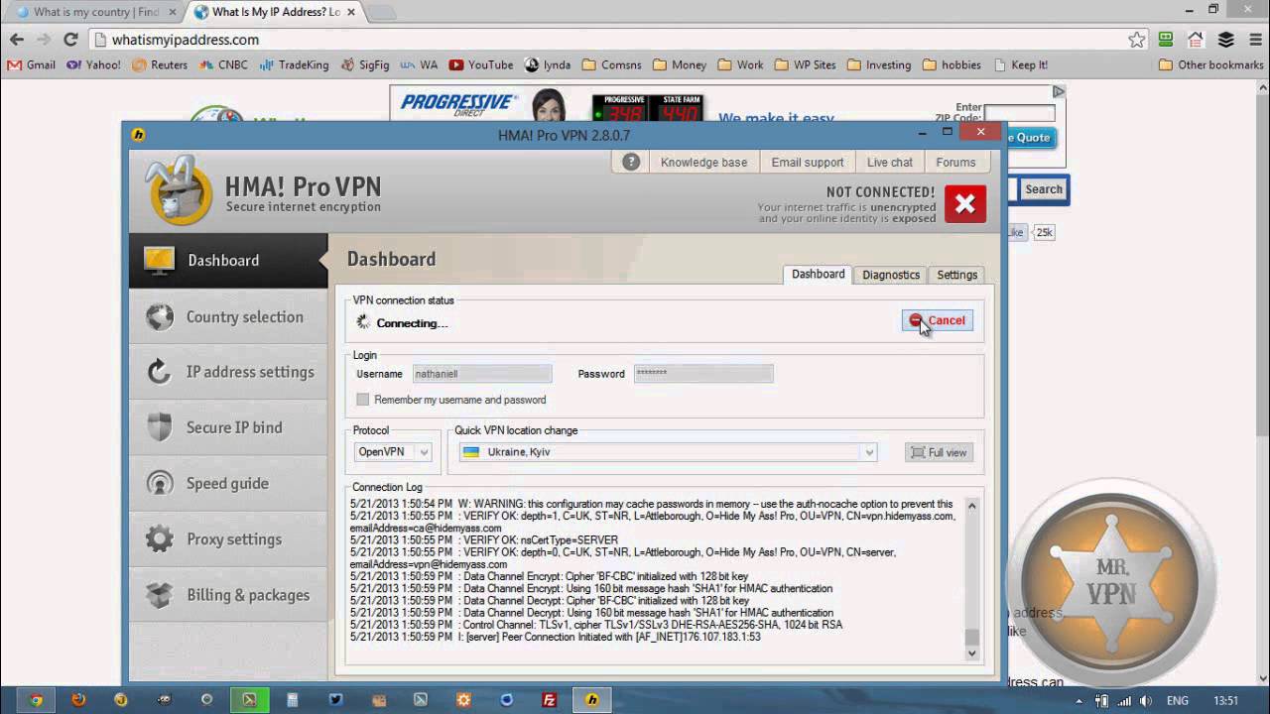
Task: Open the Chrome menu icon
Action: pos(1254,40)
